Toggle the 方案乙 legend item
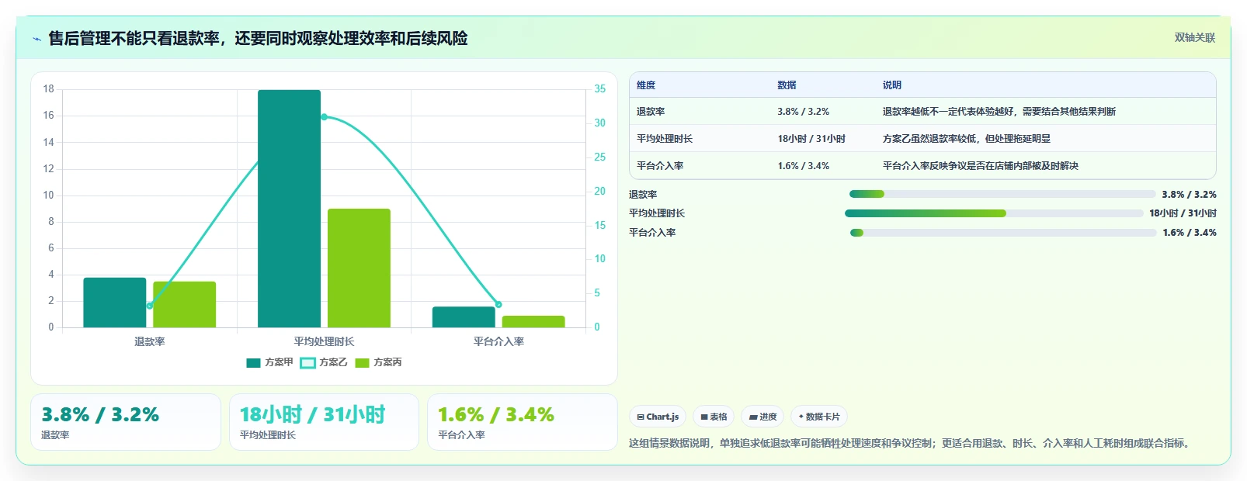 [324, 362]
